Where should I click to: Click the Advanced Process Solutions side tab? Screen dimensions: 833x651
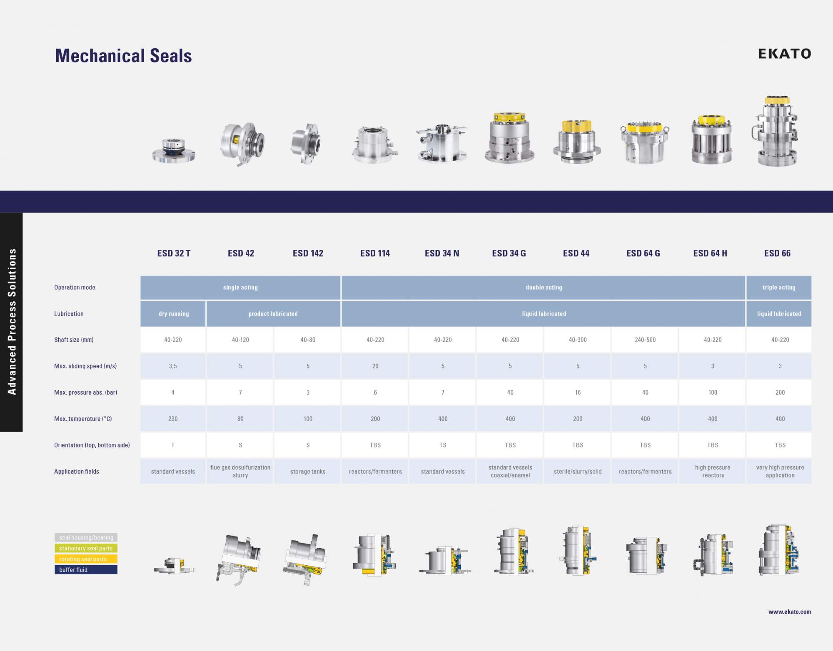(x=11, y=322)
